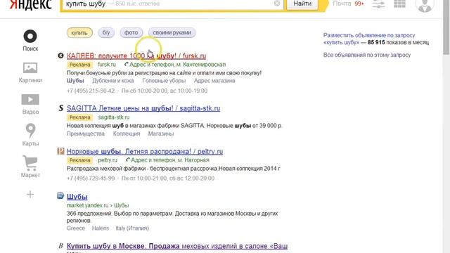The image size is (450, 253).
Task: Open peltry.ru green domain link
Action: (x=108, y=160)
